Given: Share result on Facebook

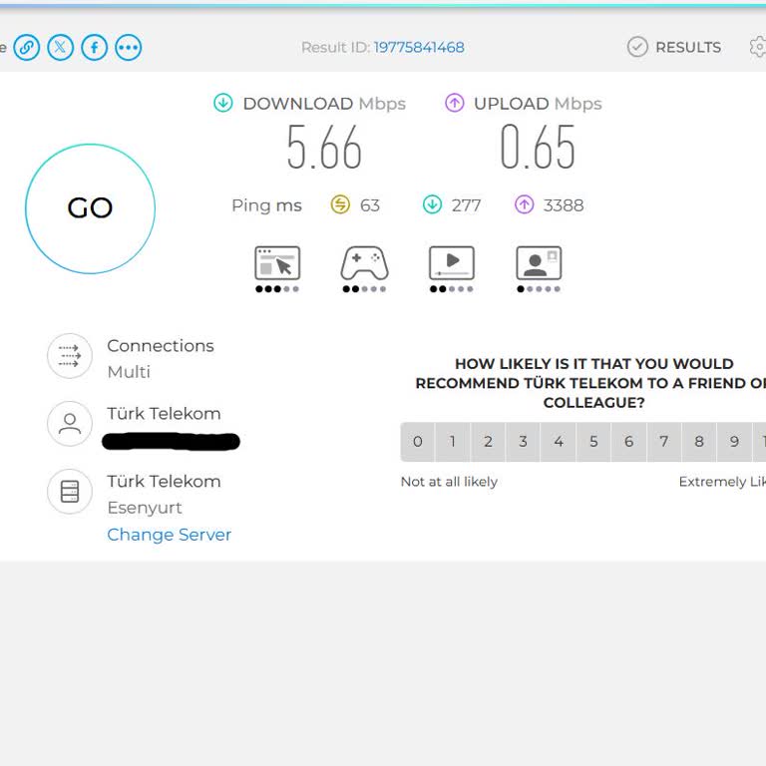Looking at the screenshot, I should click(95, 48).
